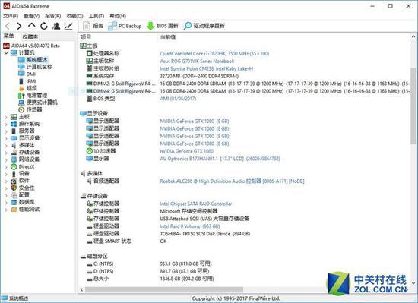Click the 安全性 shield icon
418x303 pixels.
(14, 188)
